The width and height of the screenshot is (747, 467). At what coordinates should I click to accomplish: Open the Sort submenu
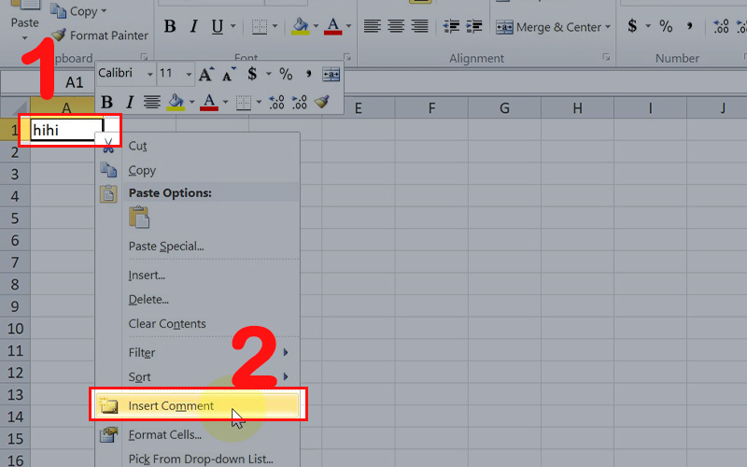coord(198,377)
